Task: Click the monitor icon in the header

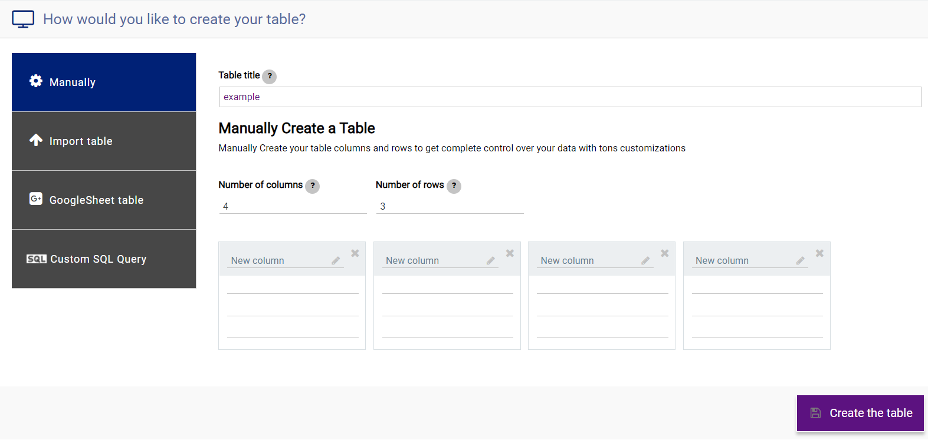Action: [23, 18]
